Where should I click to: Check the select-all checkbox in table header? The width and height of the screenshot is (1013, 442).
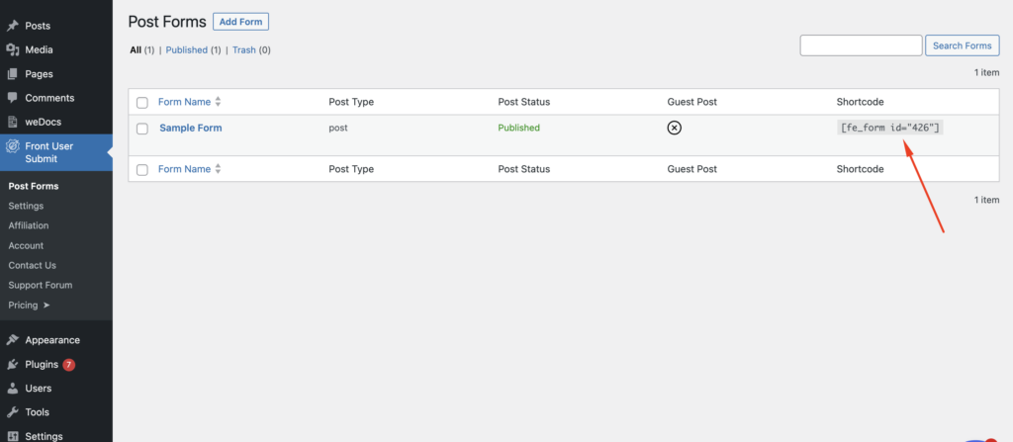[x=142, y=103]
